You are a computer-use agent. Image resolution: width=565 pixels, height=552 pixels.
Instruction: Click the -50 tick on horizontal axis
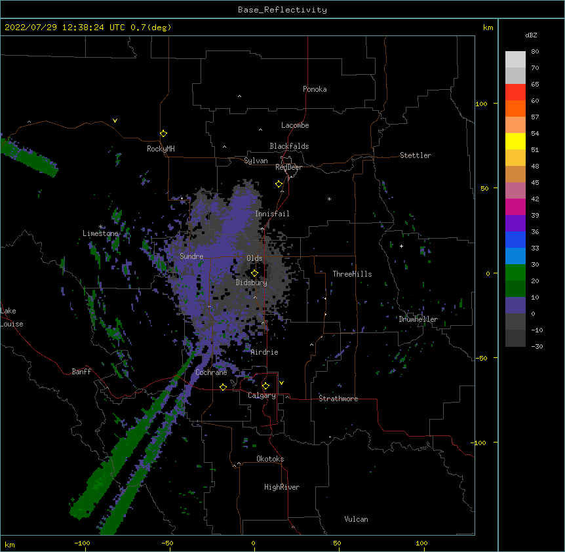(167, 543)
